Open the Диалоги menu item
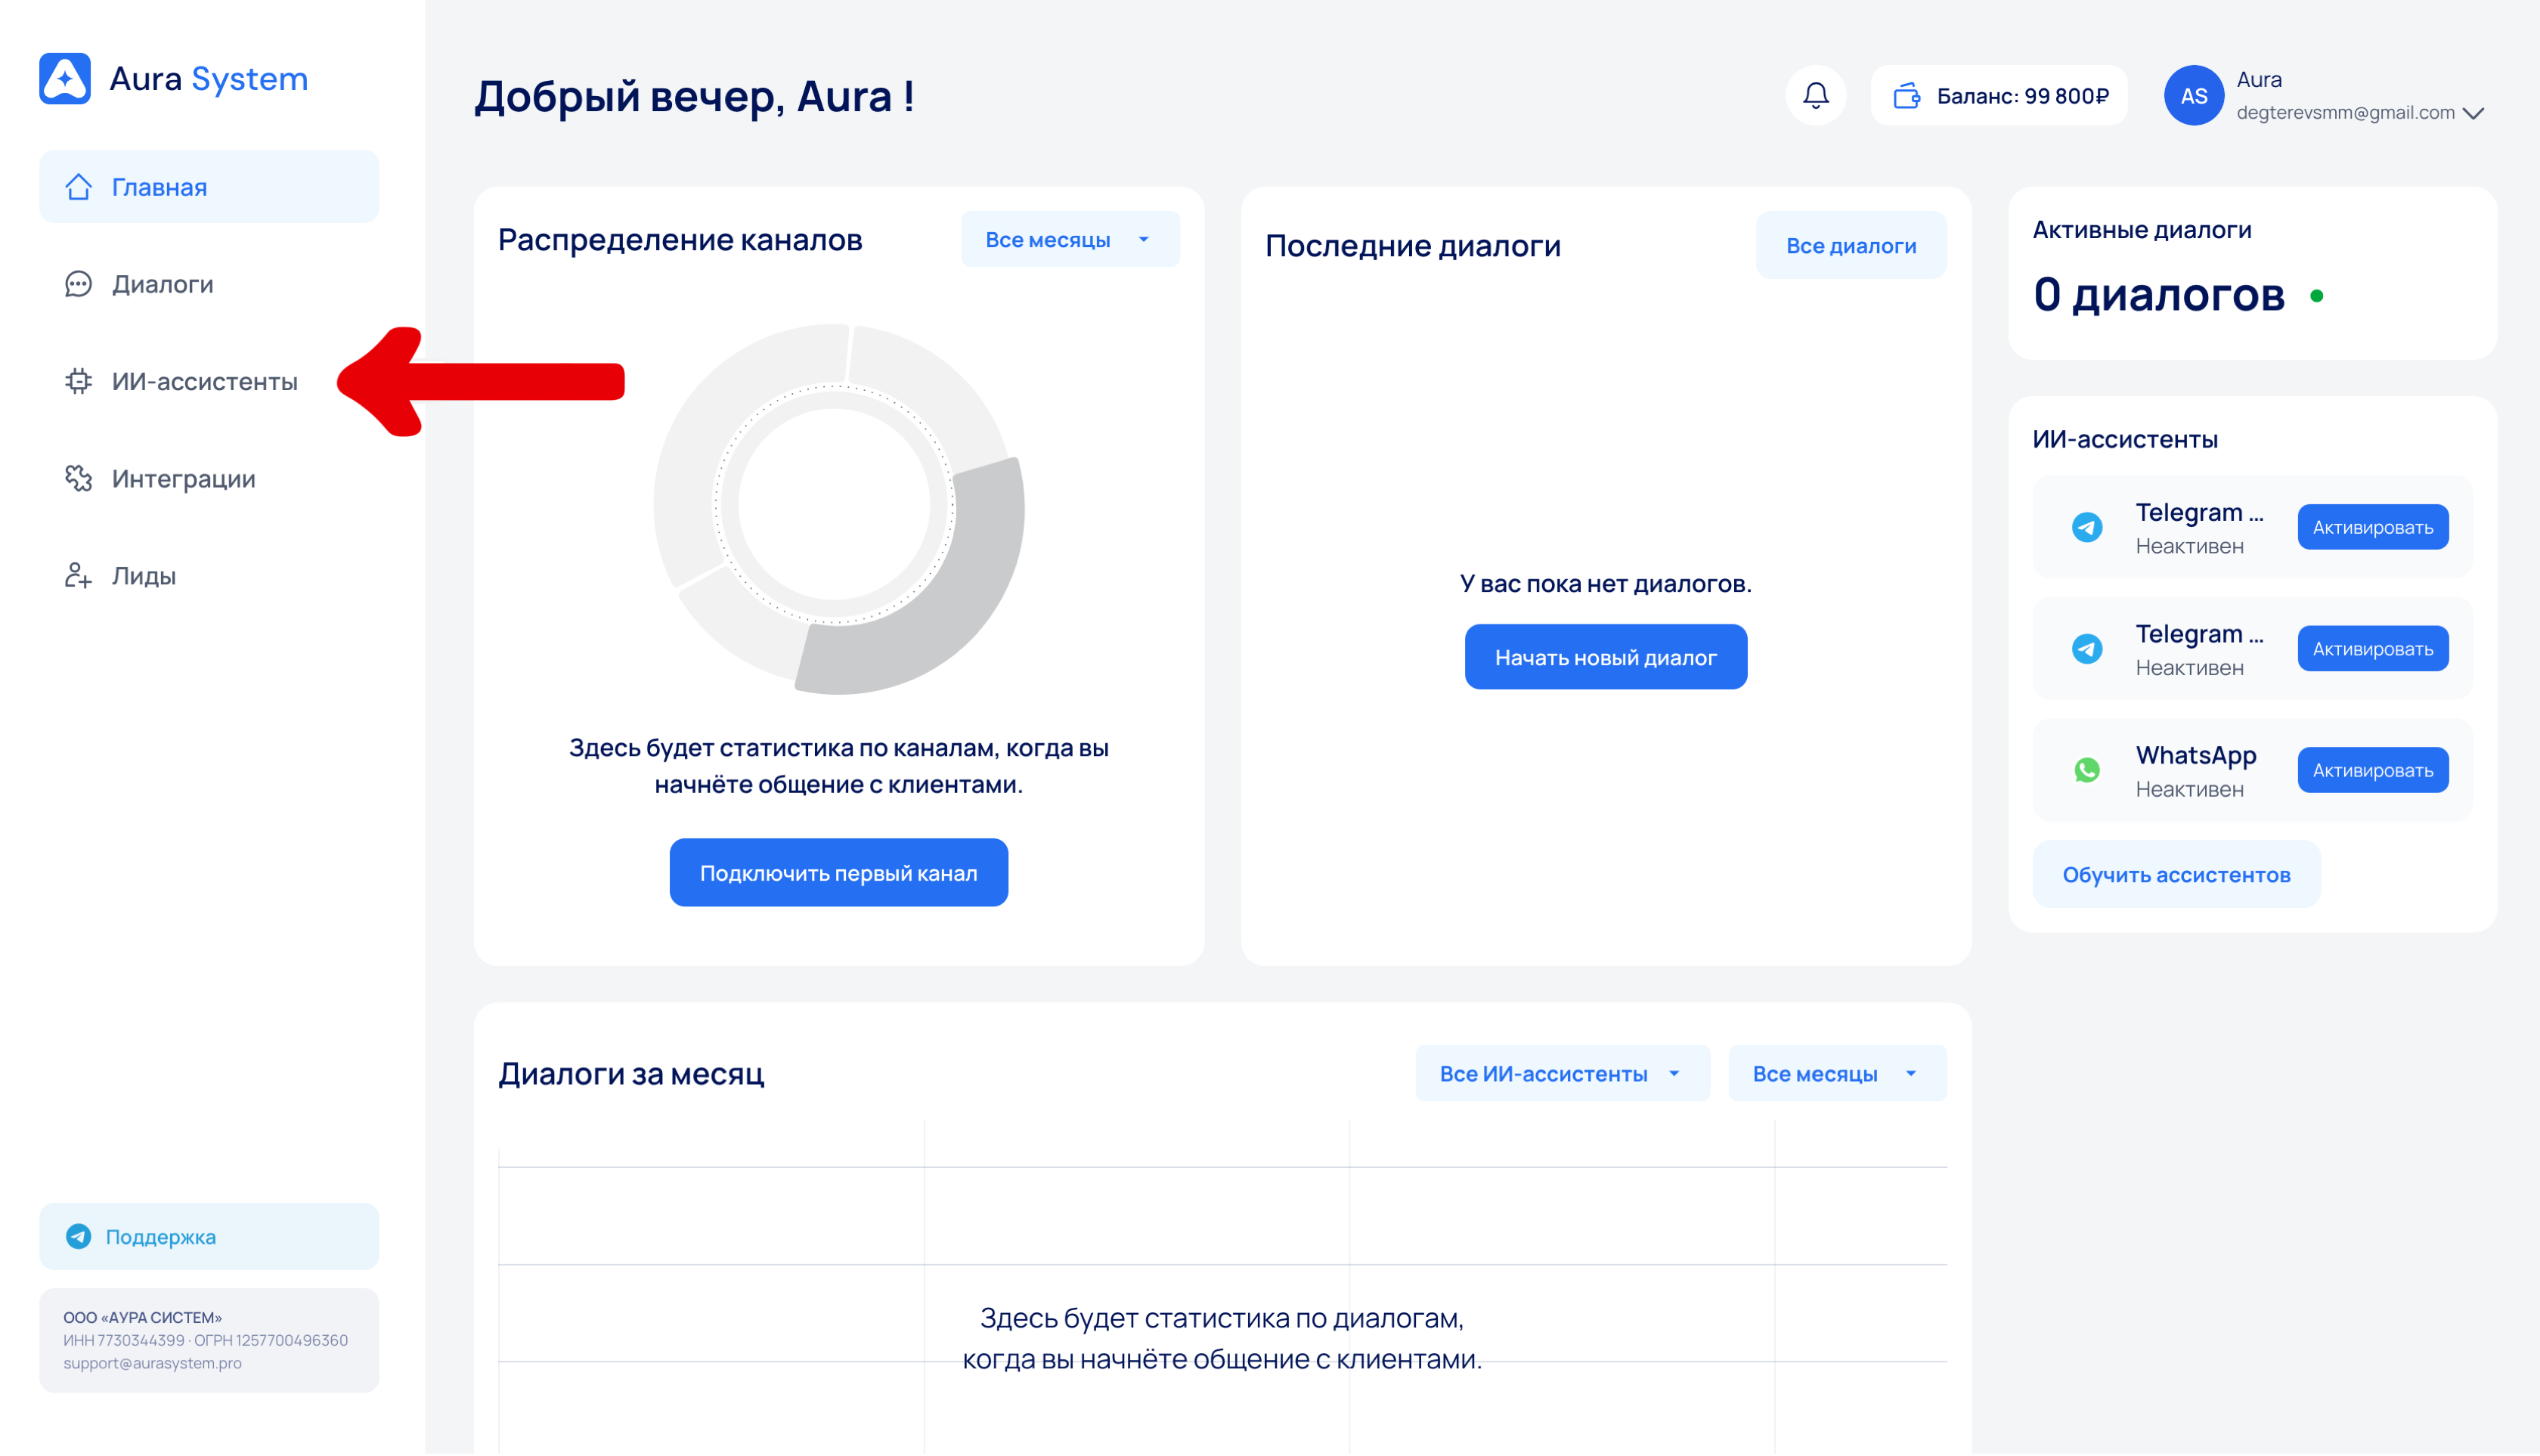Screen dimensions: 2540x1456 162,284
